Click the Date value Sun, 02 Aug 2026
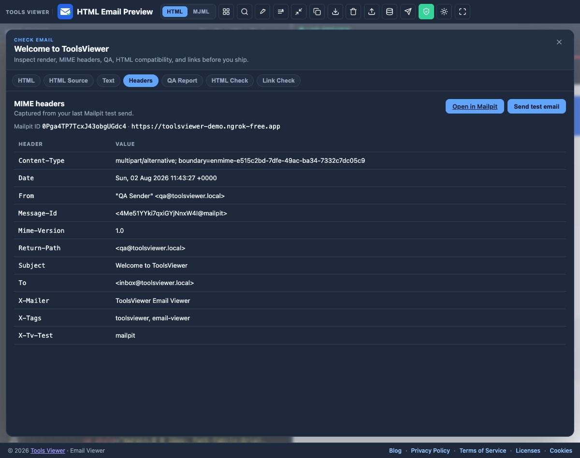Screen dimensions: 580x458 [166, 178]
